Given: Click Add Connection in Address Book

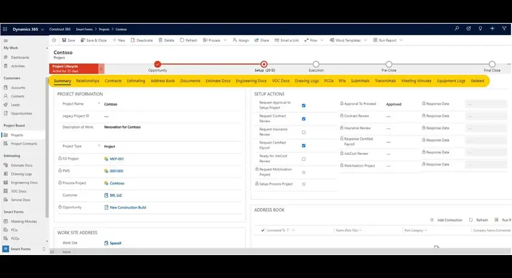Looking at the screenshot, I should tap(446, 220).
